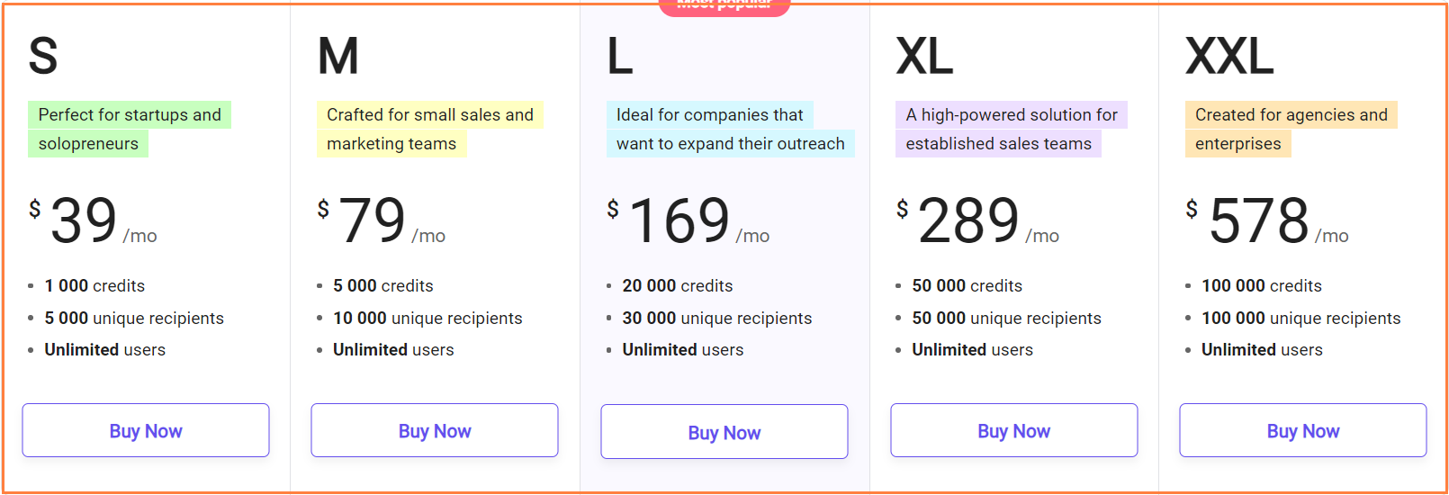Select the S plan heading
Image resolution: width=1449 pixels, height=495 pixels.
pos(43,56)
